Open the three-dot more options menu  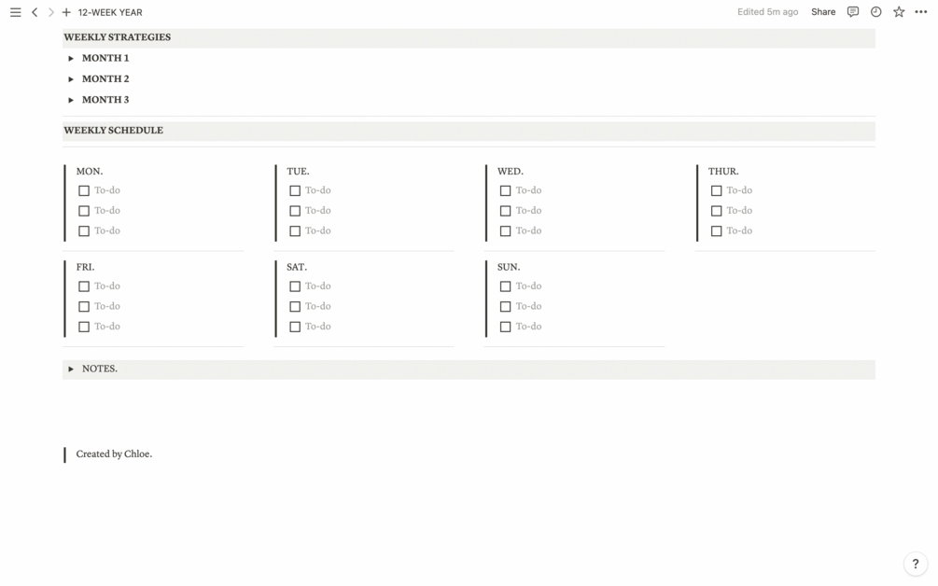coord(921,12)
